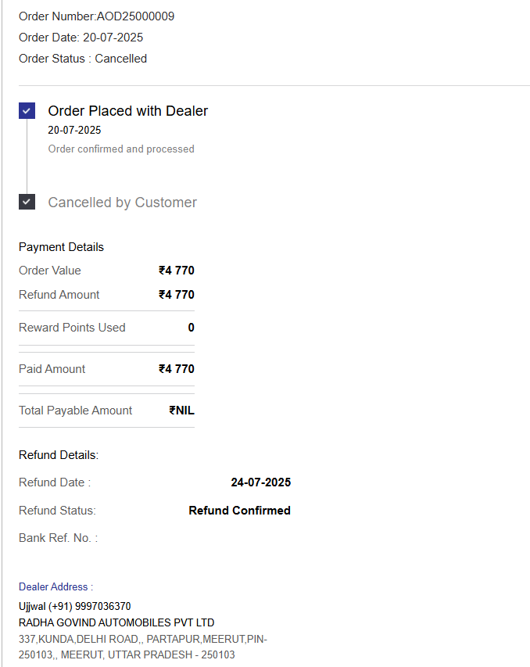Click the Refund Details heading
The width and height of the screenshot is (530, 667).
59,455
